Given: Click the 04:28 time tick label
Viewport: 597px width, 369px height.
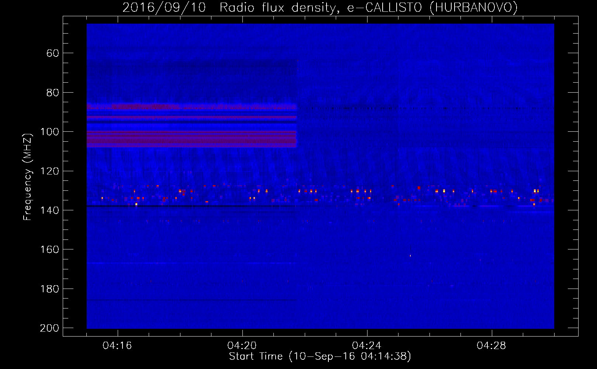Looking at the screenshot, I should point(491,345).
